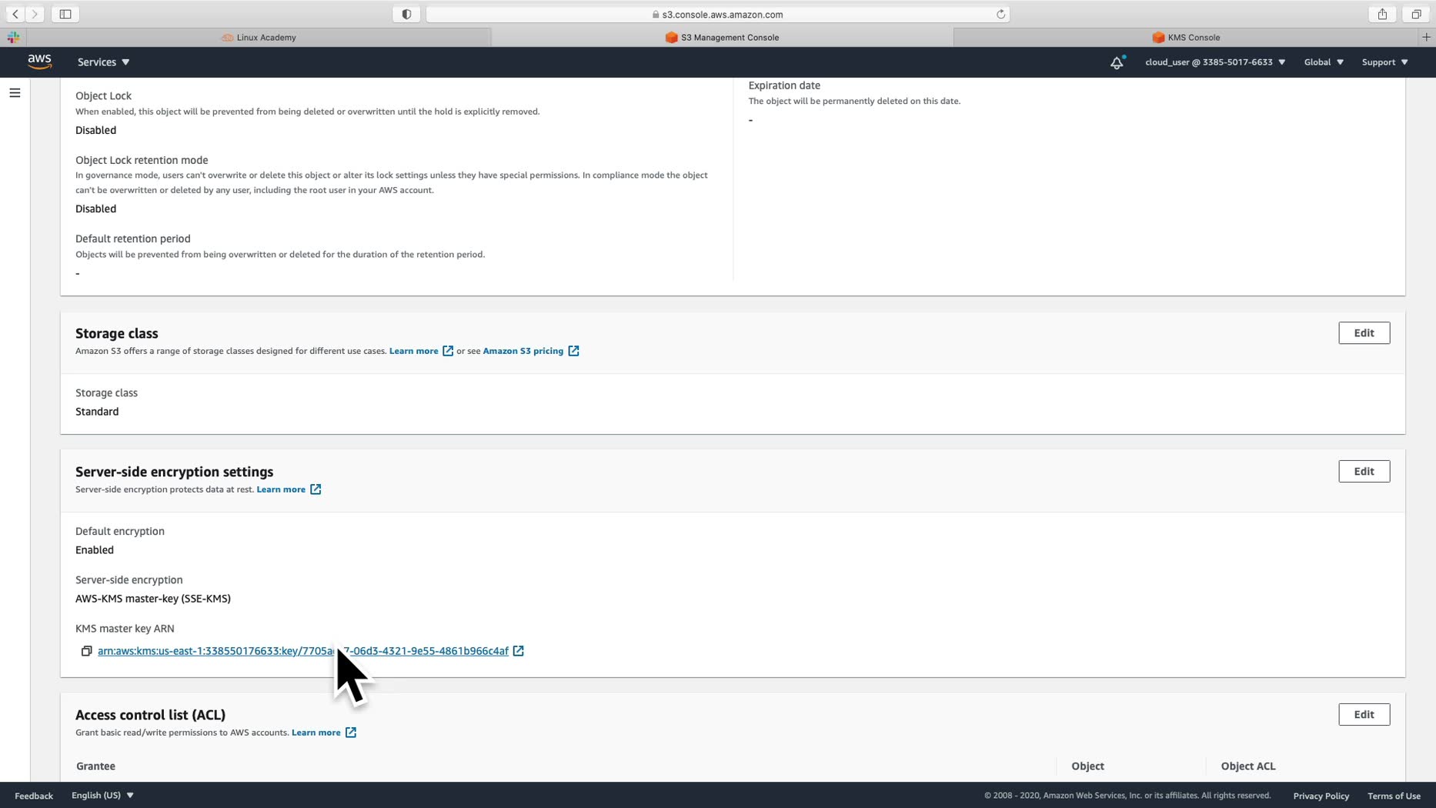Screen dimensions: 1436x808
Task: Follow the KMS master key ARN link
Action: 303,651
